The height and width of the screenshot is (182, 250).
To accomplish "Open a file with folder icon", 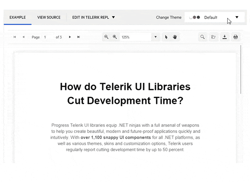I will [213, 37].
